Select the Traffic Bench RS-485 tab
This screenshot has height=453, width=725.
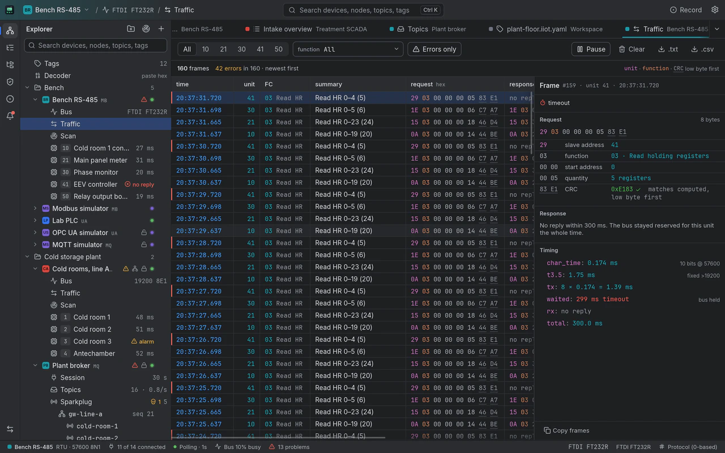point(665,29)
